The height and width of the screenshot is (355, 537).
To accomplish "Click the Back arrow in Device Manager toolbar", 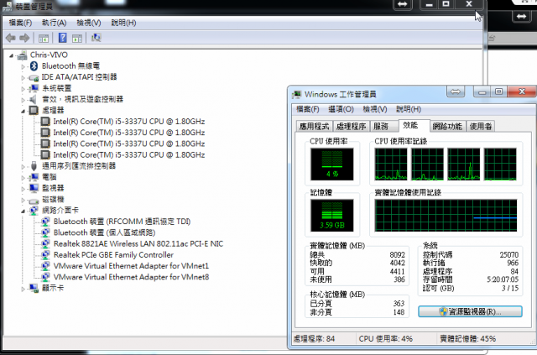I will [x=11, y=38].
